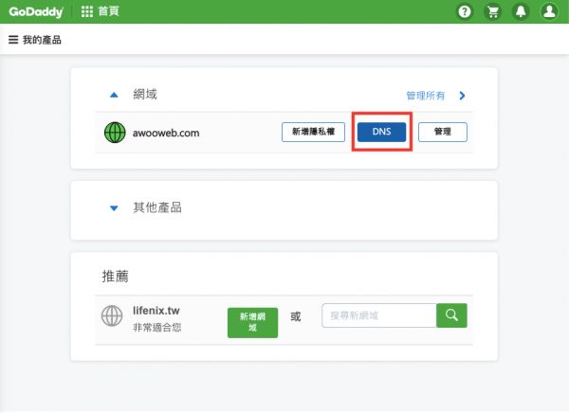Click the green 新增網域 button

click(252, 323)
